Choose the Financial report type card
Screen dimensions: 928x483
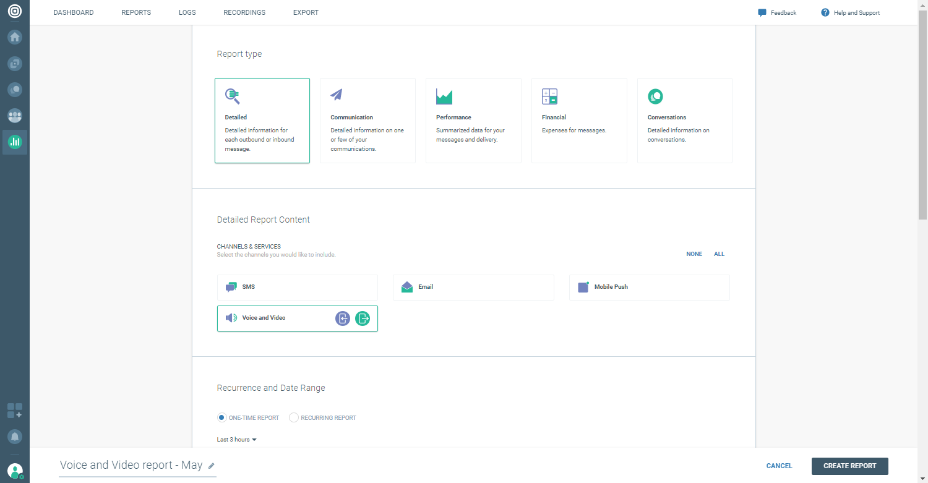click(579, 121)
